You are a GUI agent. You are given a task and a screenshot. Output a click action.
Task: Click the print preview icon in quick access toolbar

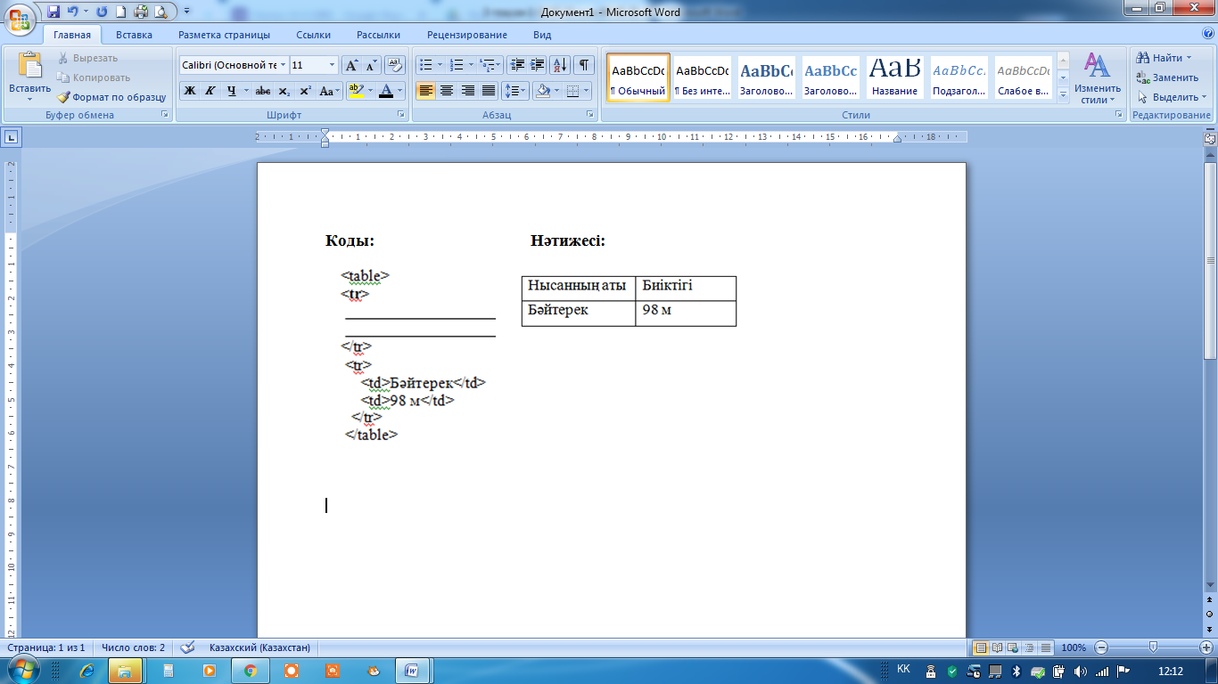[160, 12]
